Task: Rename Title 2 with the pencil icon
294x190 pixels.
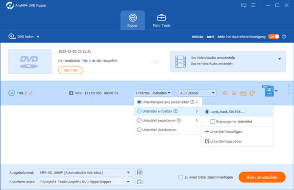Action: click(x=31, y=93)
